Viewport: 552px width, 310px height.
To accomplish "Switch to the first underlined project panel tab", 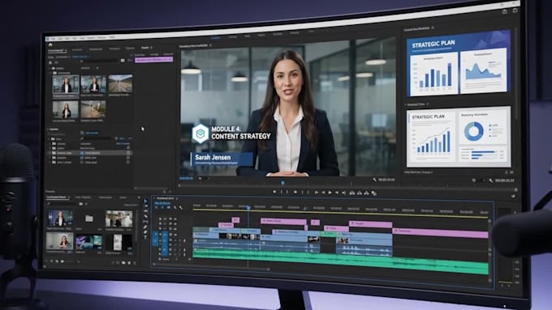I will (x=56, y=51).
